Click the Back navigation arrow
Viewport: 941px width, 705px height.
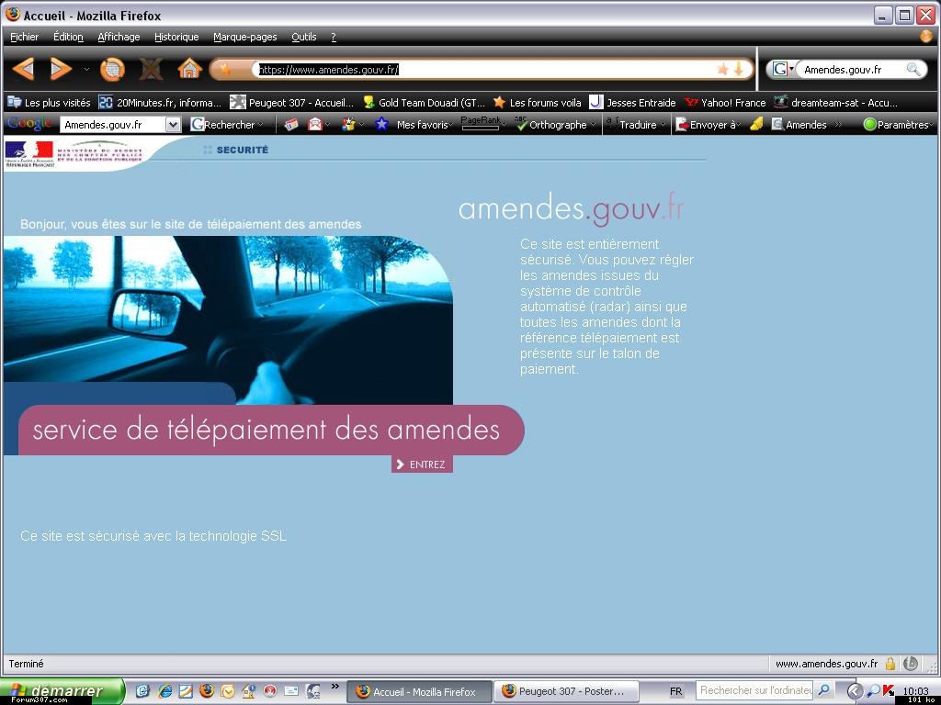(x=24, y=69)
